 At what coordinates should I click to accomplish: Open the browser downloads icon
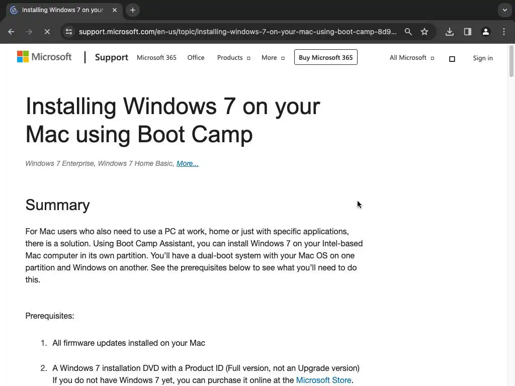450,32
